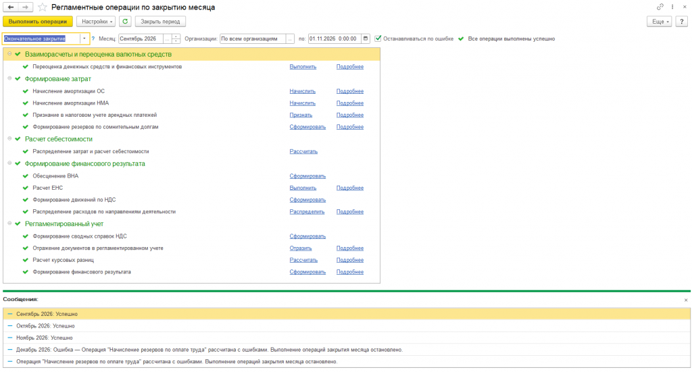Open 'Подробнее' for амортизации ОС

click(350, 91)
